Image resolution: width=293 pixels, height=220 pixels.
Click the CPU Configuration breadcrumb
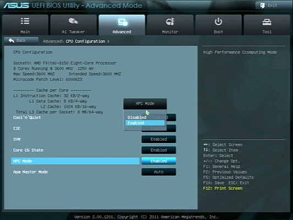[x=85, y=41]
